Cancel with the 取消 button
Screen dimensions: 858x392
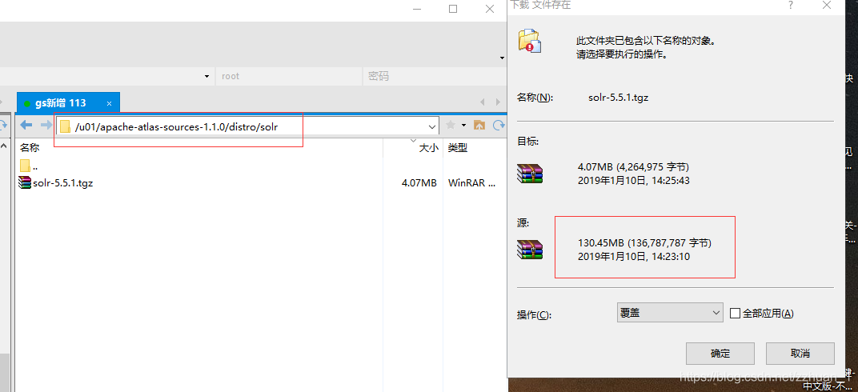800,354
